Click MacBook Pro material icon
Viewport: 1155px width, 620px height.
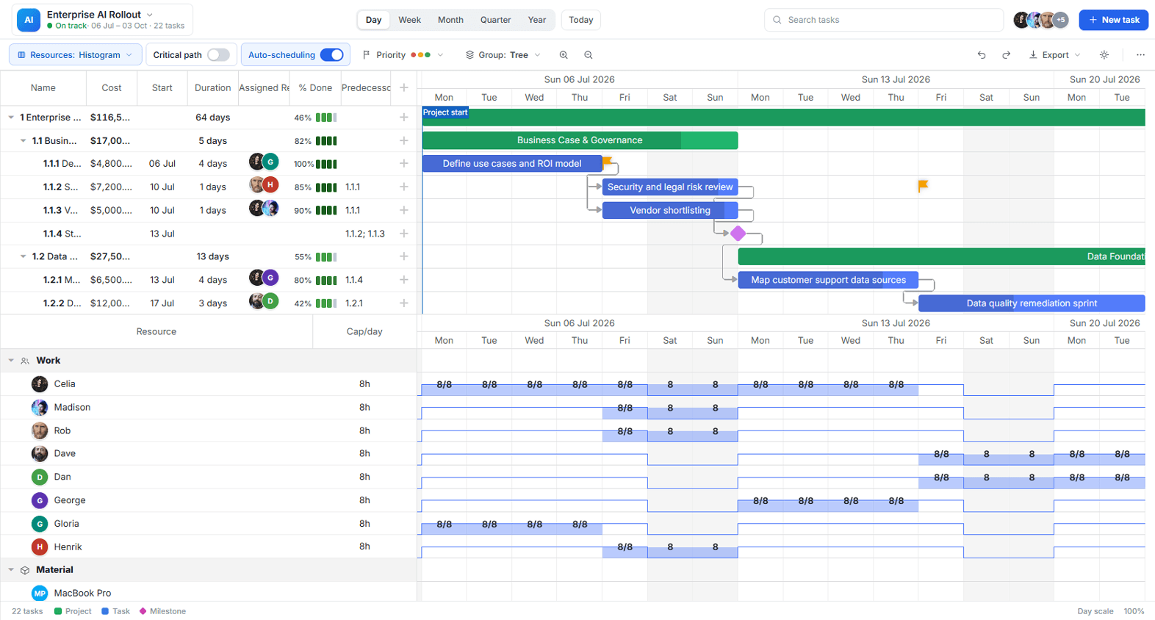coord(40,593)
